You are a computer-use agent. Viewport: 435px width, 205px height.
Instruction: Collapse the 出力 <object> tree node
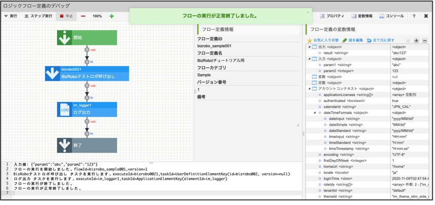309,47
